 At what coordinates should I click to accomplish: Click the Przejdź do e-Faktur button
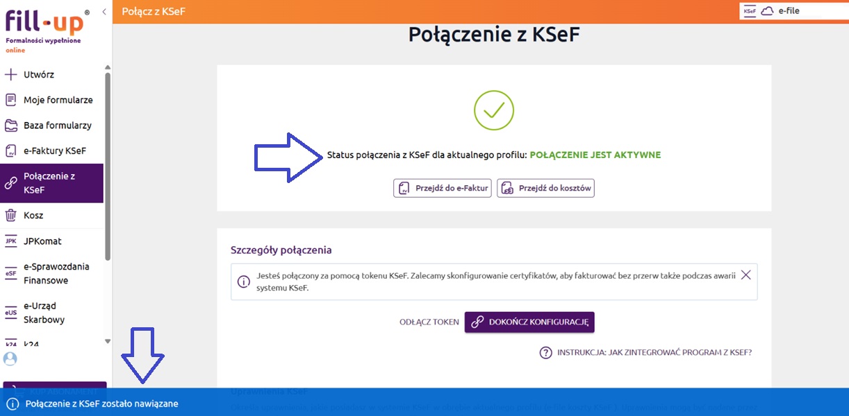(443, 188)
